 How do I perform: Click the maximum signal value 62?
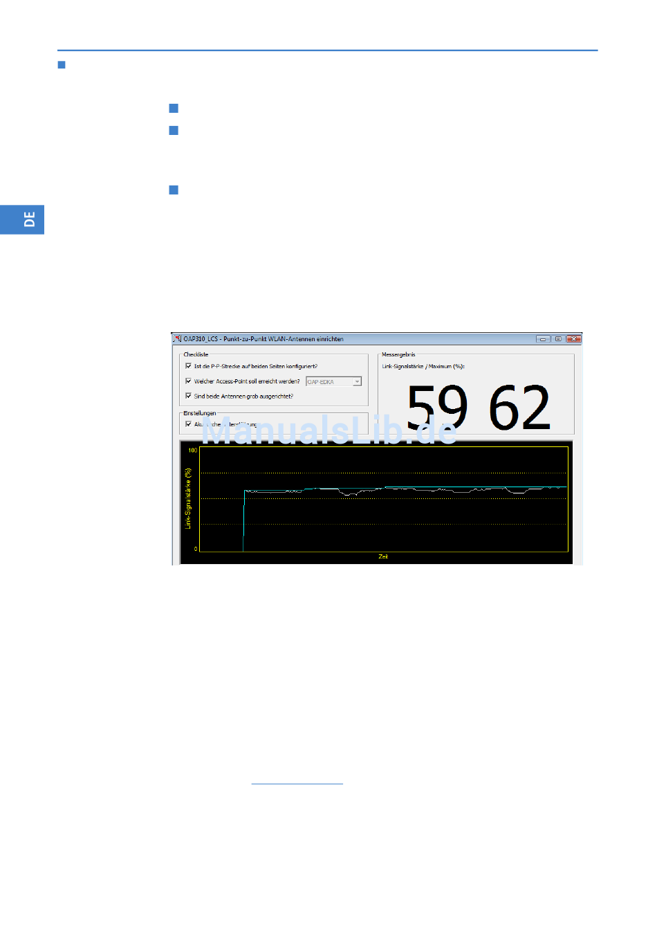pos(519,408)
